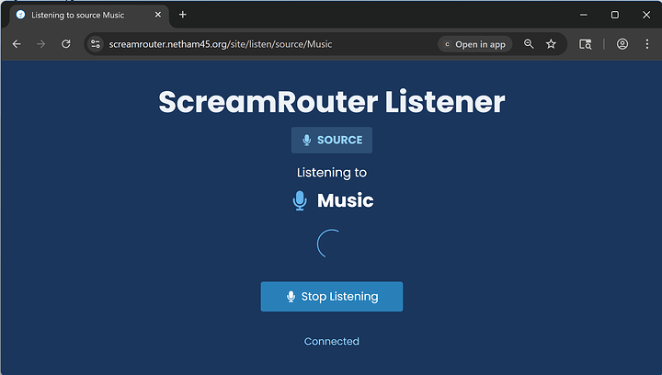Image resolution: width=662 pixels, height=375 pixels.
Task: View site information icon in address bar
Action: pyautogui.click(x=95, y=44)
